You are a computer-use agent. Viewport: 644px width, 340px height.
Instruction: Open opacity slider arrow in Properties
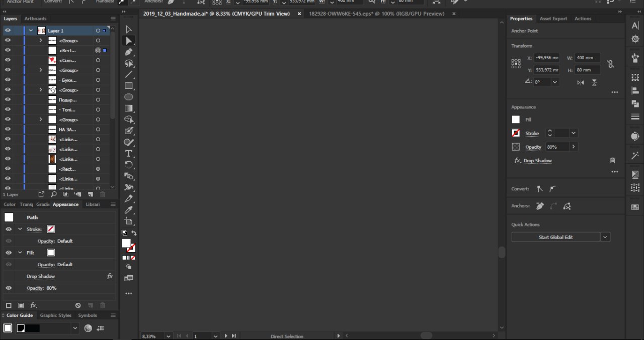pos(574,147)
